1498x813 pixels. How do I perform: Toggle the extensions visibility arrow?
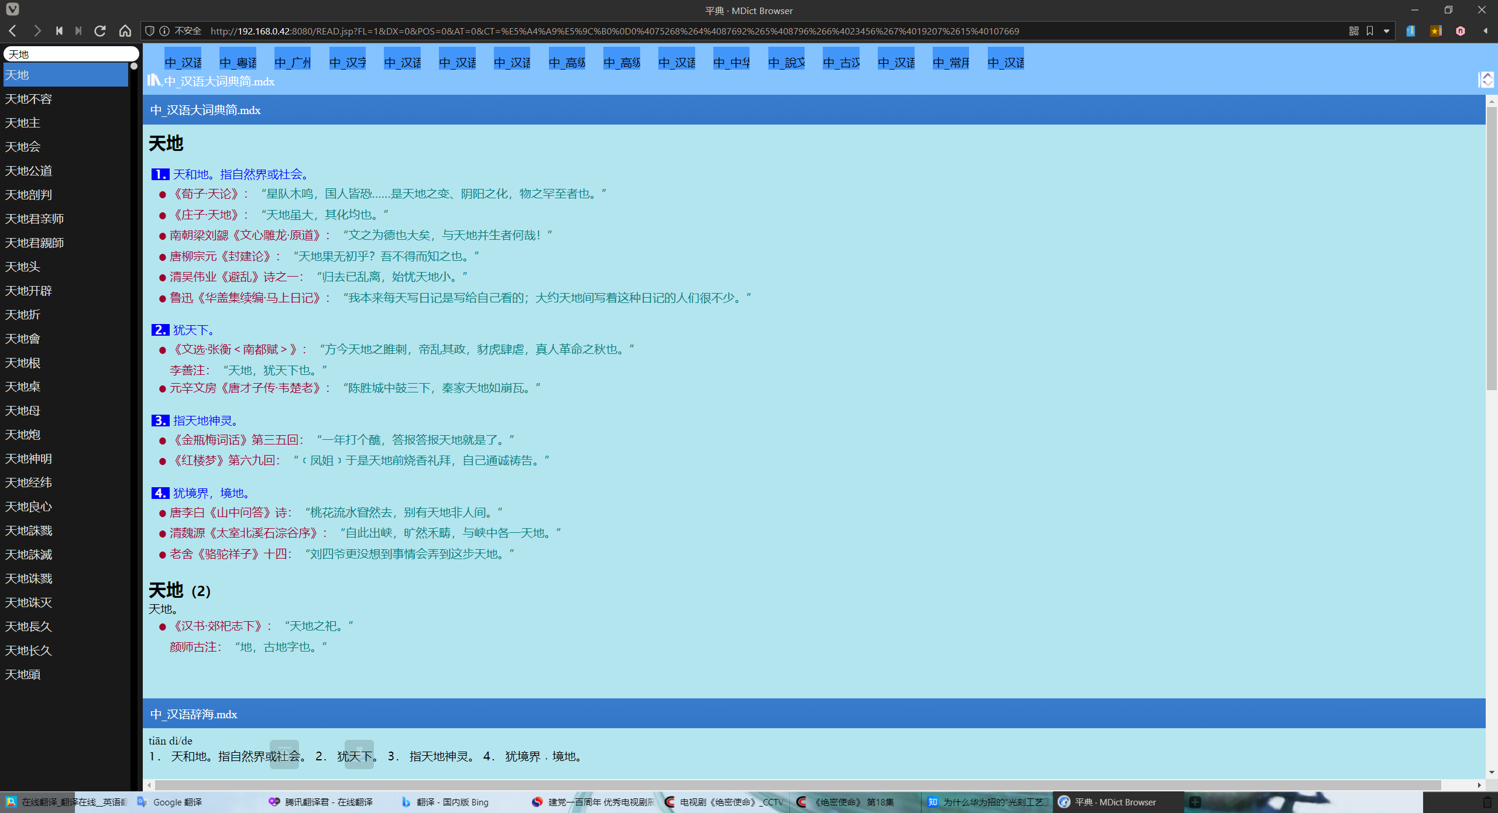[1485, 31]
